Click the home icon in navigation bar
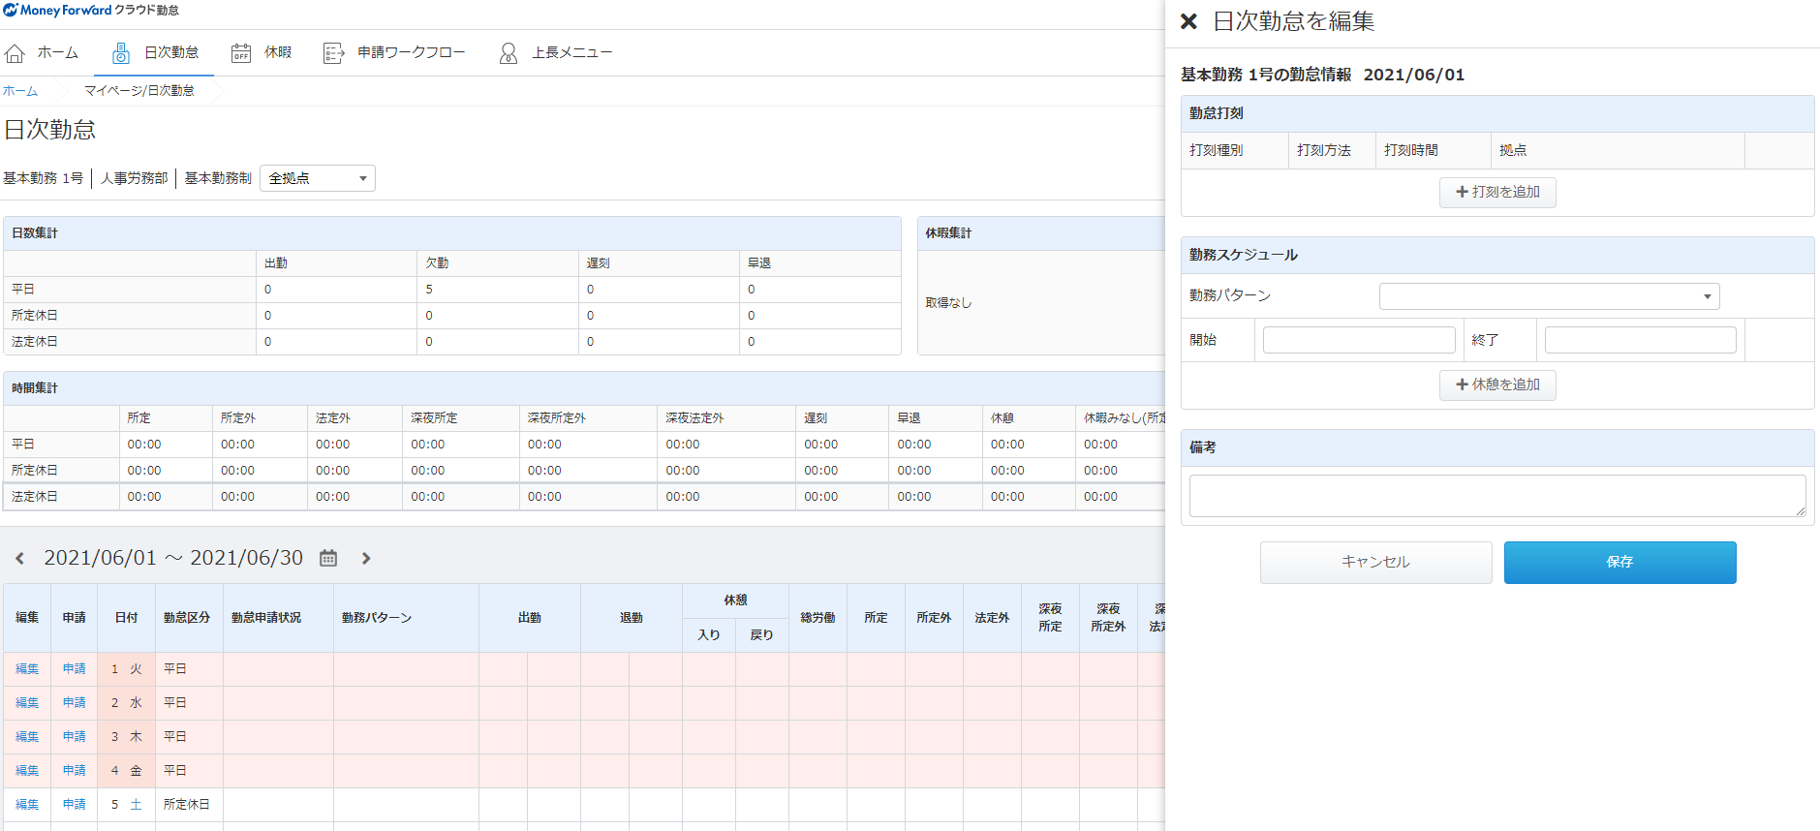The width and height of the screenshot is (1820, 831). click(15, 53)
